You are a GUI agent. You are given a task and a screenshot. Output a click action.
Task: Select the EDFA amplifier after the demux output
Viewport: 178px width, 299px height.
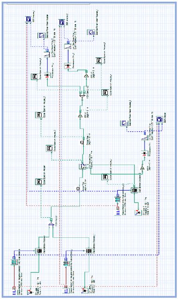[86, 76]
